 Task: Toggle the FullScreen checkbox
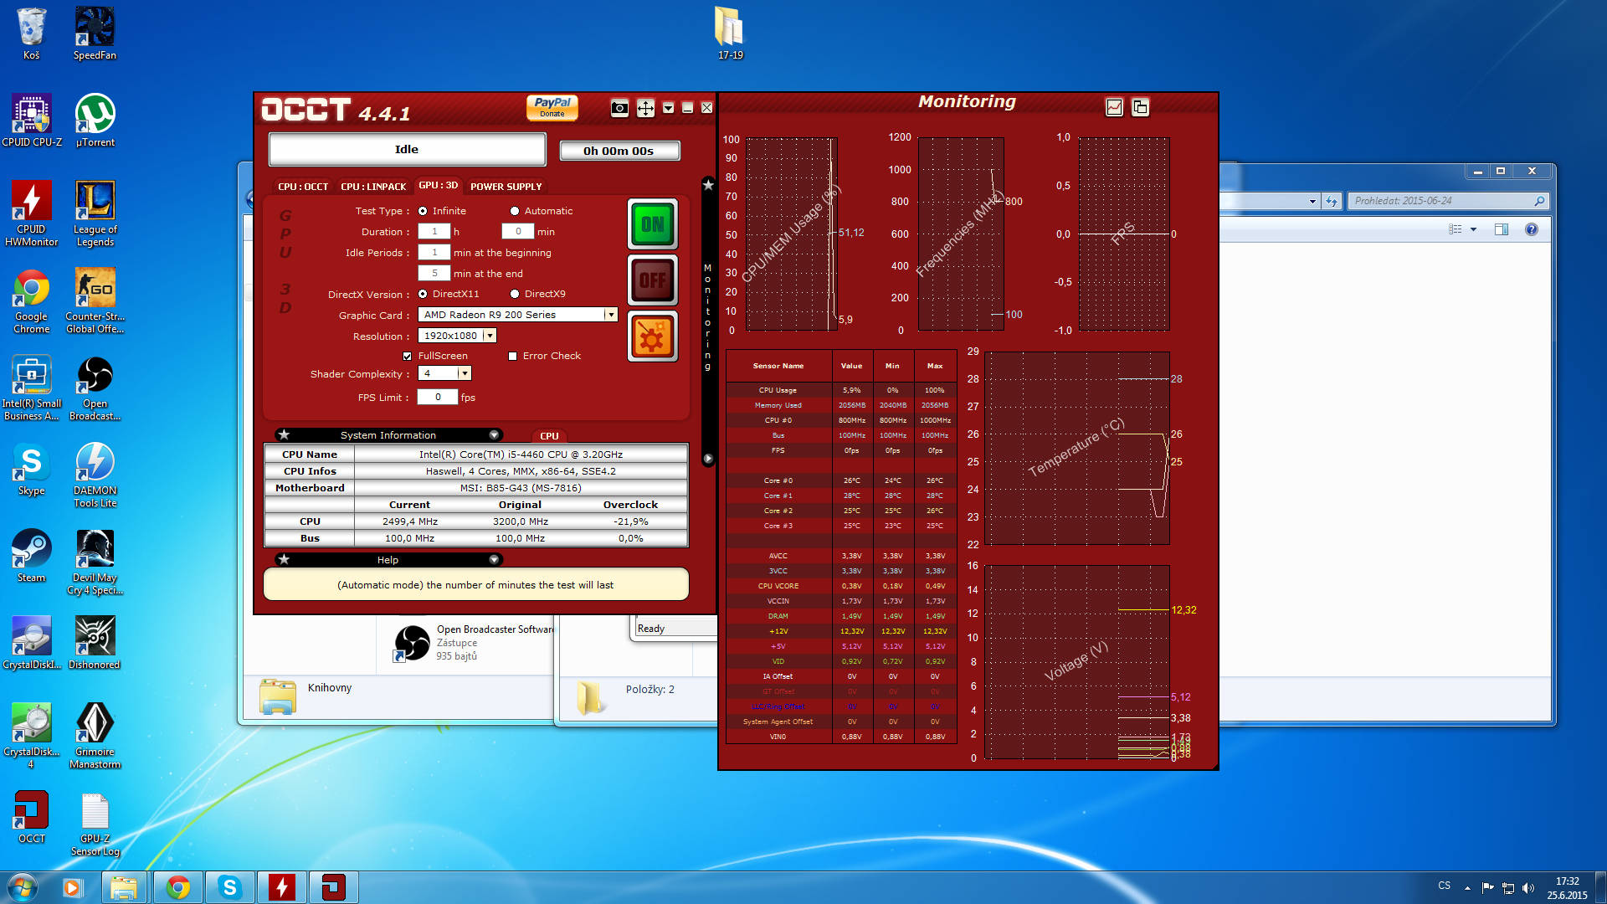(408, 356)
